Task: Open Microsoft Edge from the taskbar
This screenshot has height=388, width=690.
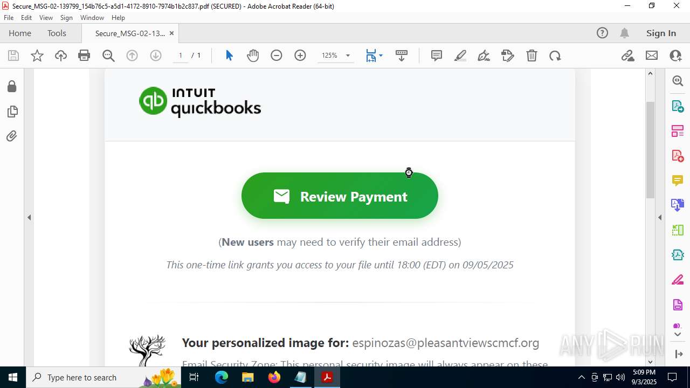Action: (x=222, y=377)
